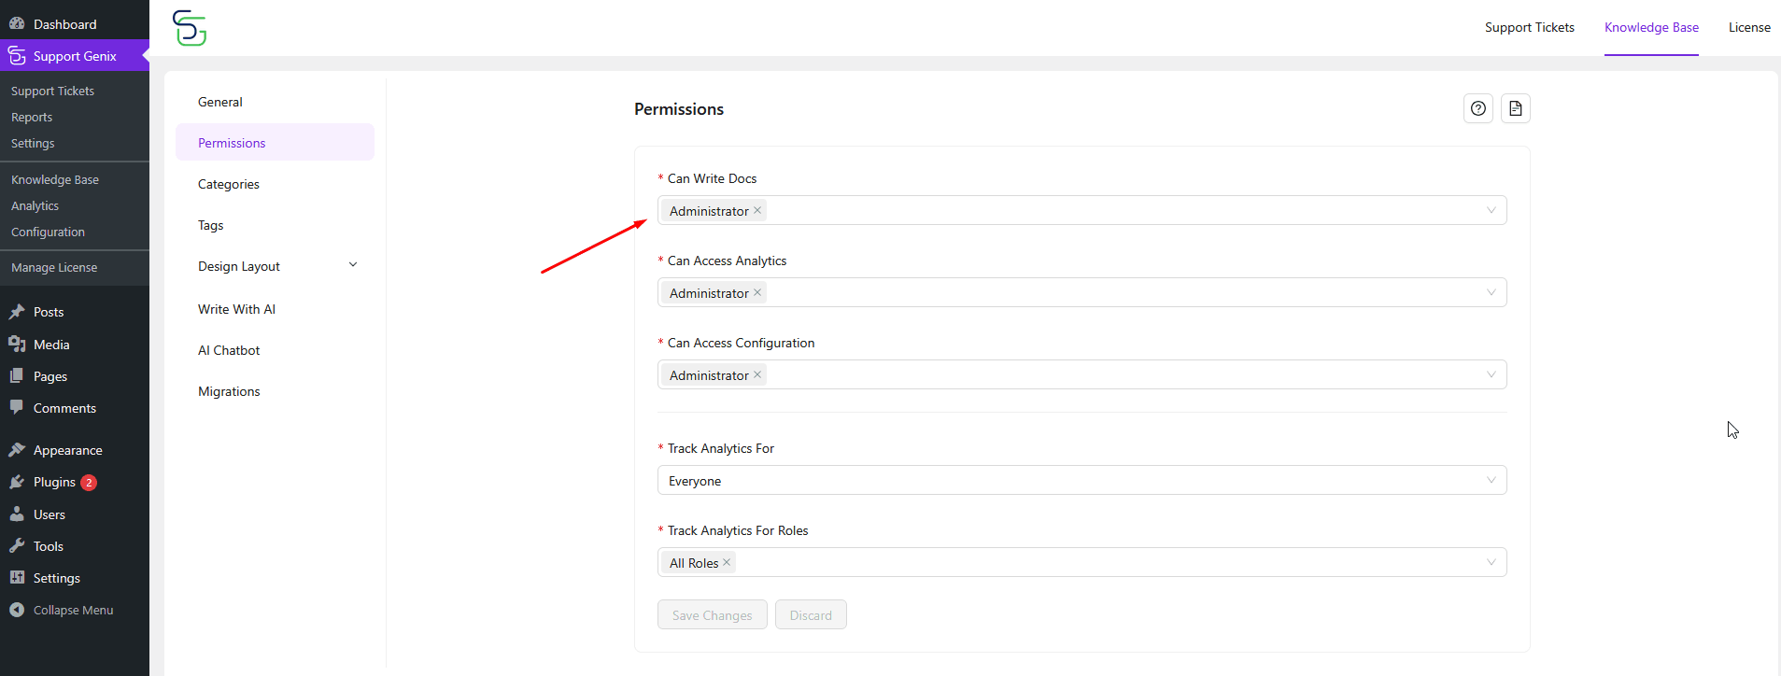Open Manage License in the sidebar

[x=54, y=267]
